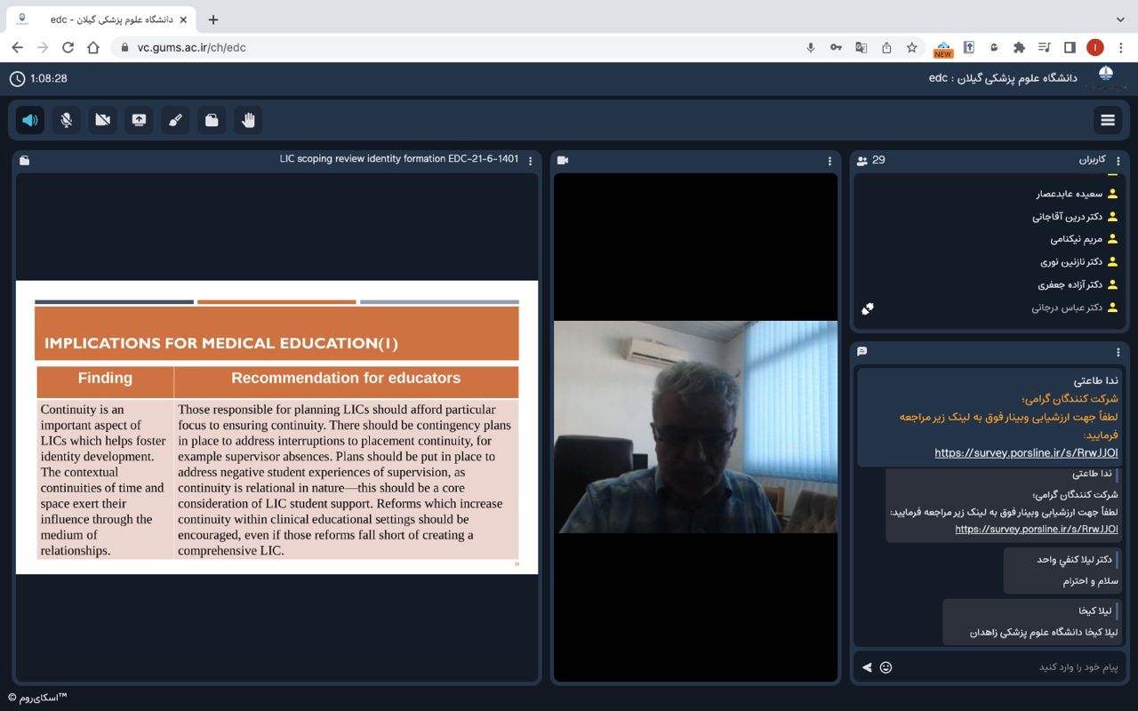Bookmark this page with the star icon

[911, 48]
